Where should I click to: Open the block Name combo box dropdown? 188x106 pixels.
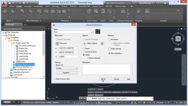91,32
